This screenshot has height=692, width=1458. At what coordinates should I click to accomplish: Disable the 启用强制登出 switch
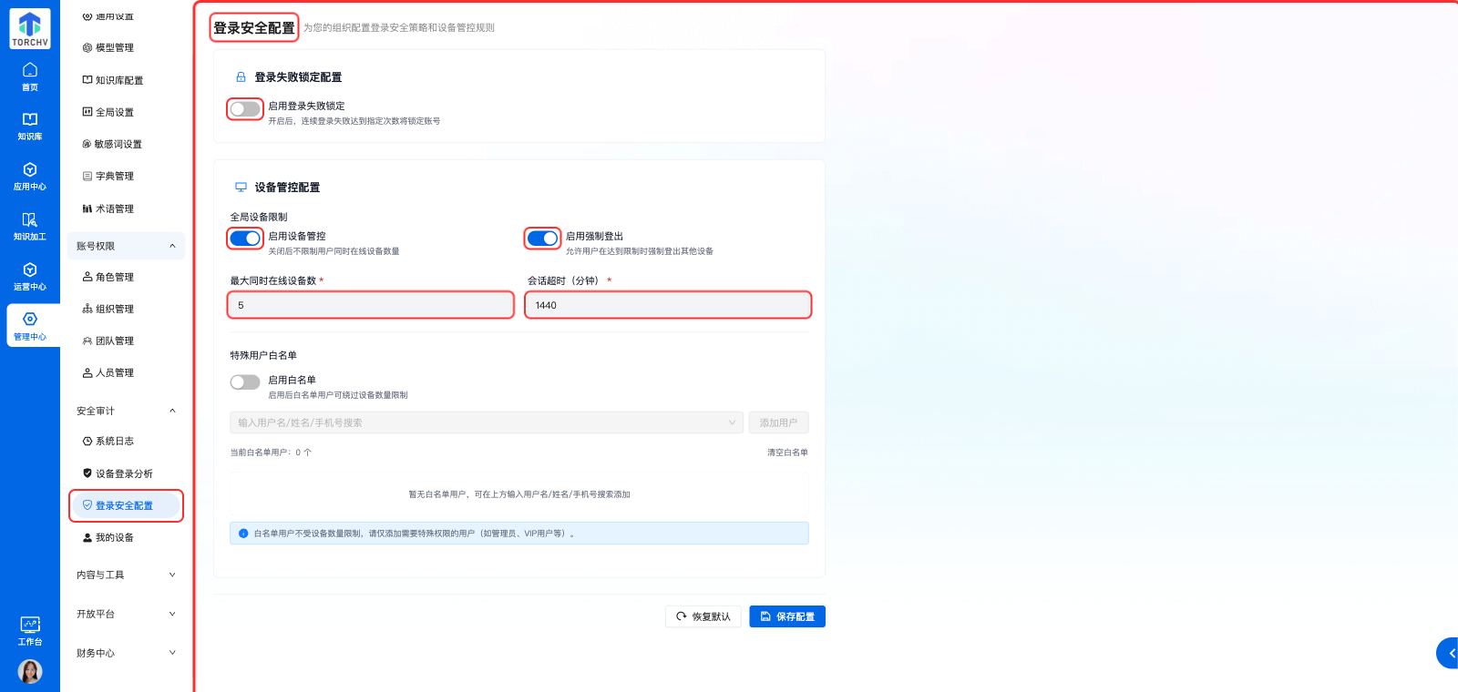[x=543, y=239]
